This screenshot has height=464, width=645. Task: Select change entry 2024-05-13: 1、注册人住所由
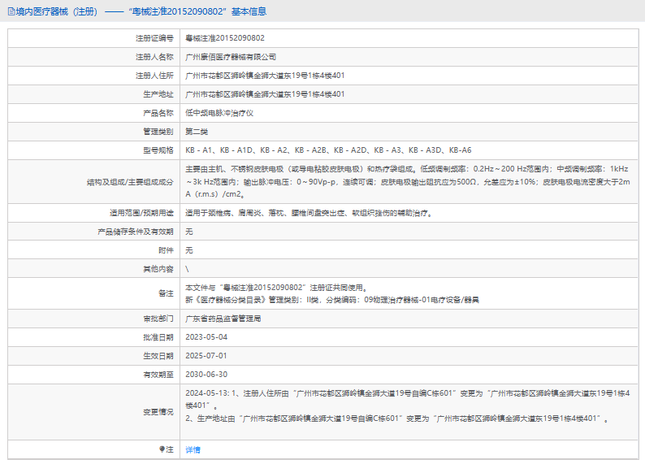[407, 399]
